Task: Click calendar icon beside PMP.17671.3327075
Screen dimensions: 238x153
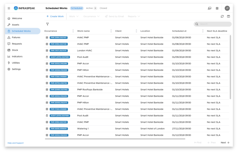Action: (x=47, y=50)
